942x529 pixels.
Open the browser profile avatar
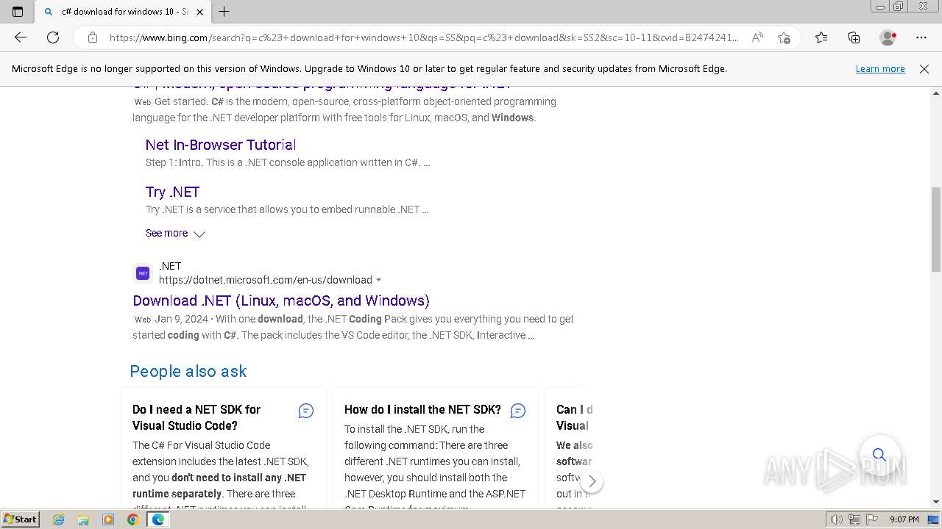point(888,37)
